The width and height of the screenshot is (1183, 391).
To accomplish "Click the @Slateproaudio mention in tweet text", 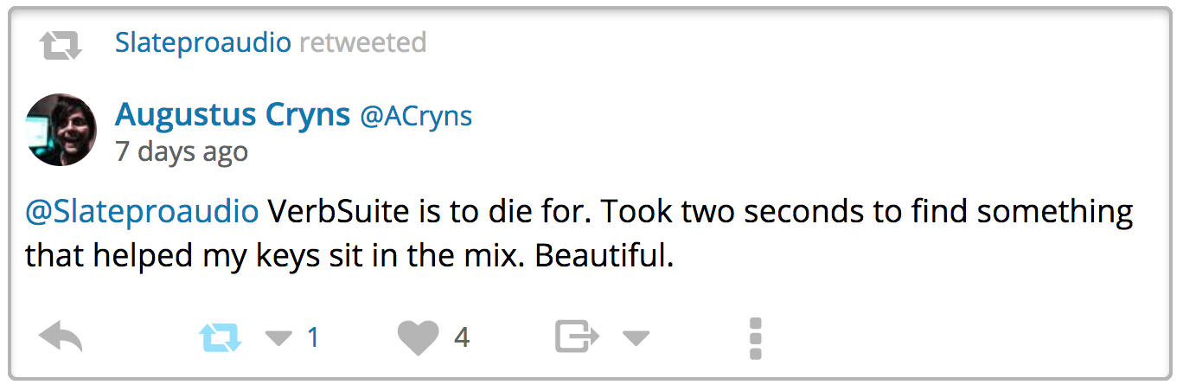I will point(142,211).
